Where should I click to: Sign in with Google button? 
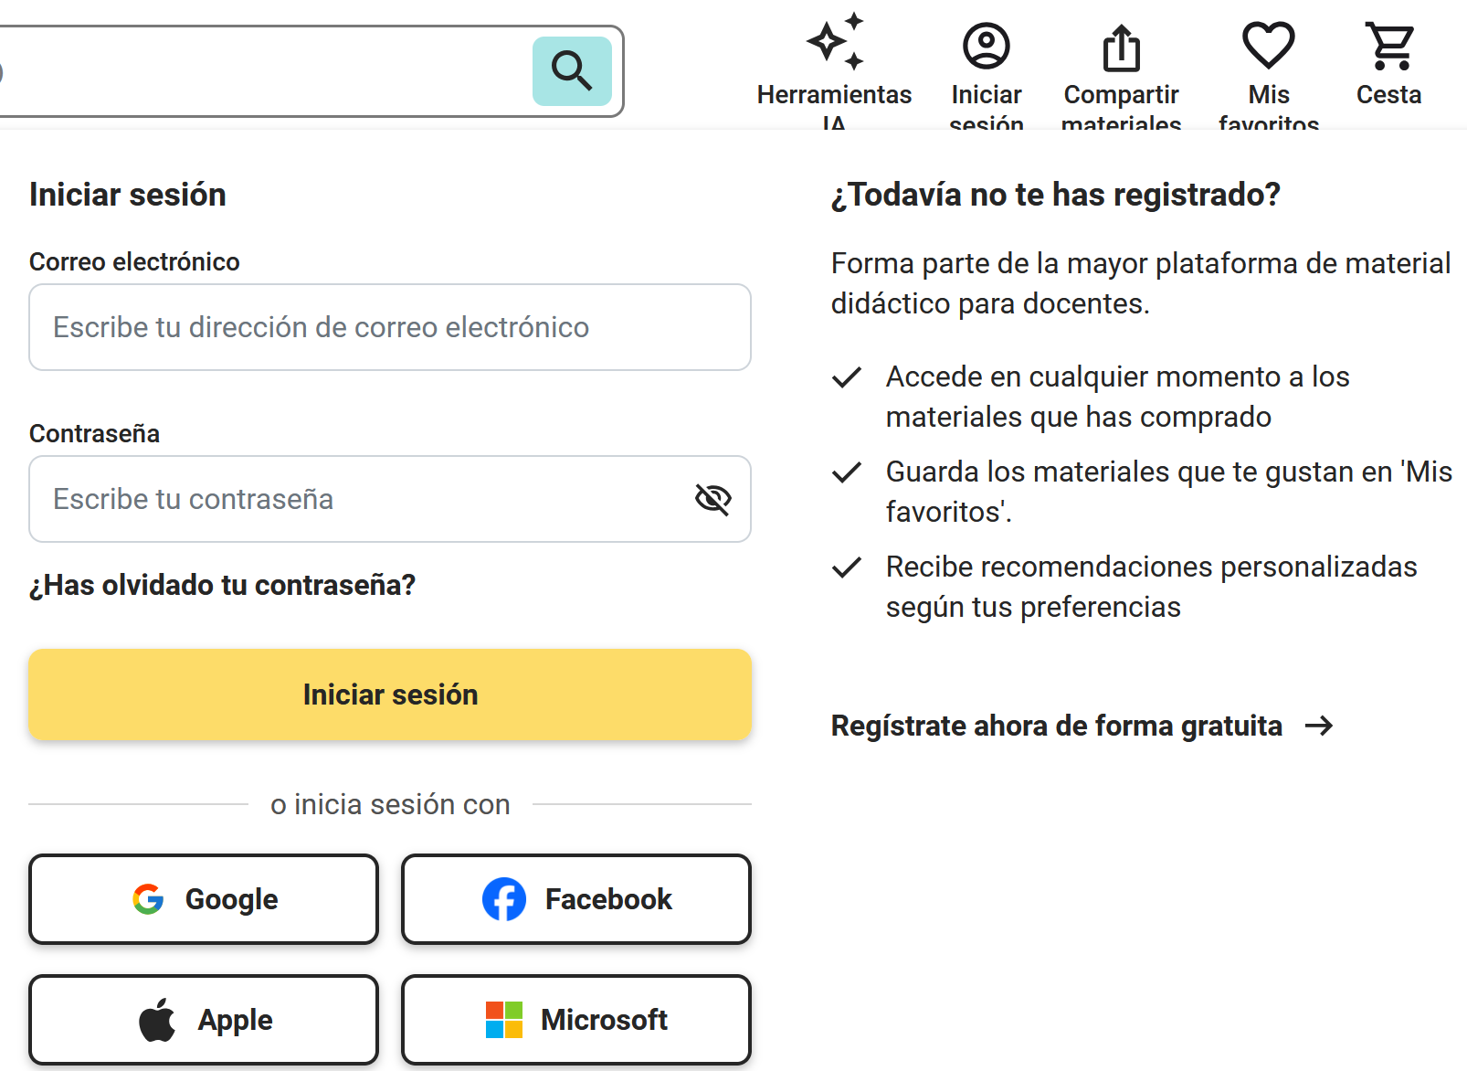point(204,899)
